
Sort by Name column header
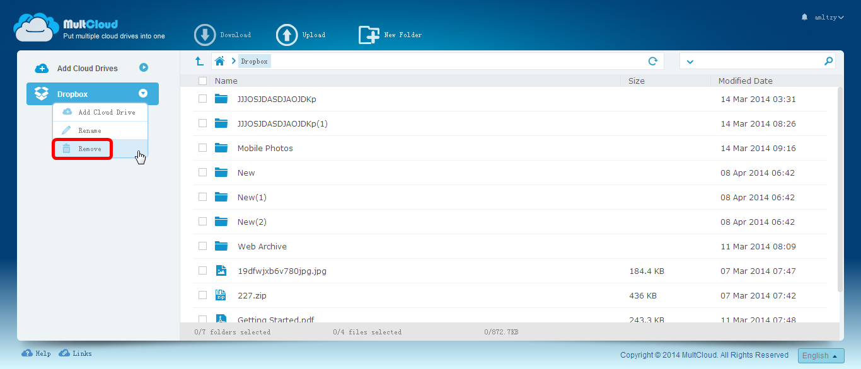(x=226, y=81)
